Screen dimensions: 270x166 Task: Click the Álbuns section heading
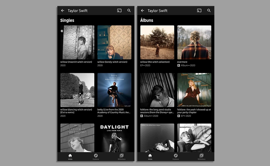(x=147, y=20)
